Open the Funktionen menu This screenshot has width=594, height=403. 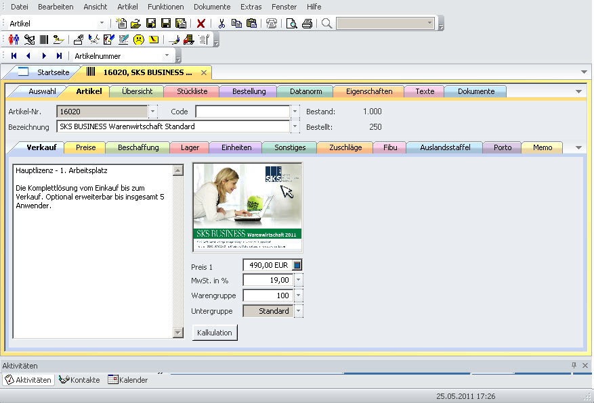tap(165, 7)
